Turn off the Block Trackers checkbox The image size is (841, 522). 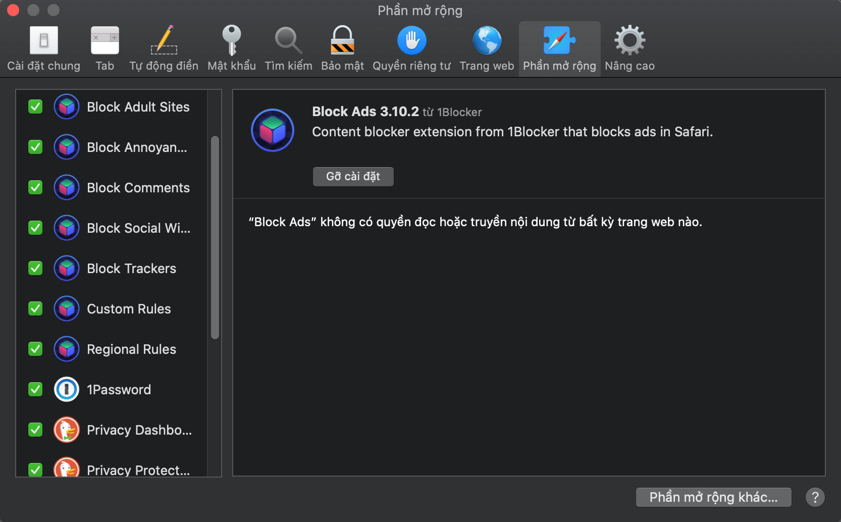click(x=35, y=268)
